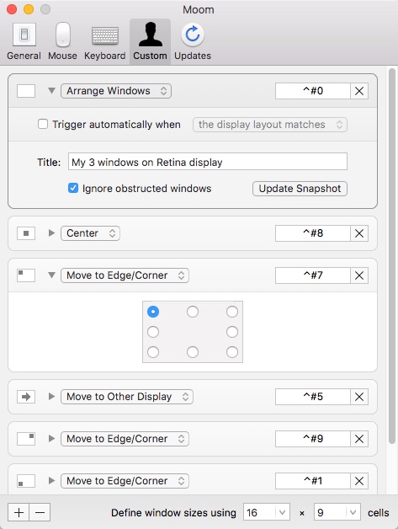Expand the Center action disclosure triangle
Screen dimensions: 398x529
pyautogui.click(x=51, y=233)
